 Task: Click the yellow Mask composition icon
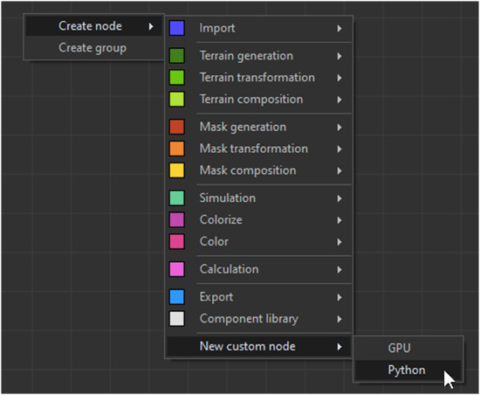(x=176, y=170)
